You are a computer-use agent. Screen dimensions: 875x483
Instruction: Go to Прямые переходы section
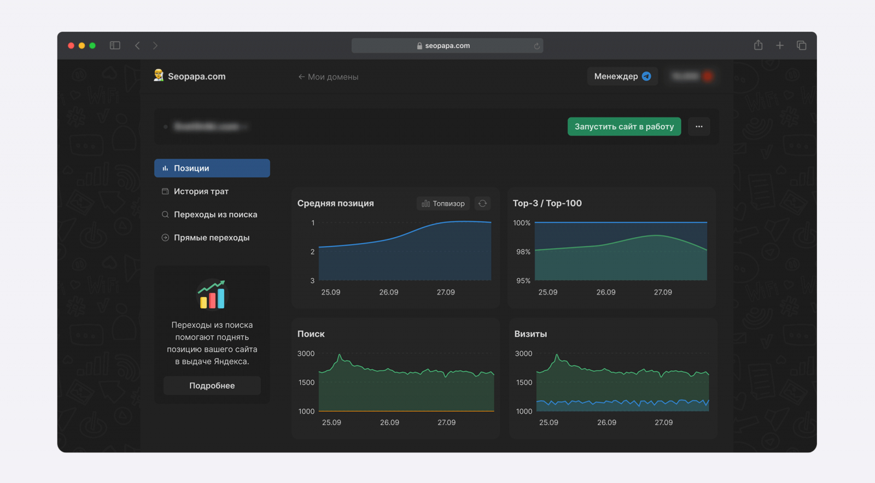(211, 238)
